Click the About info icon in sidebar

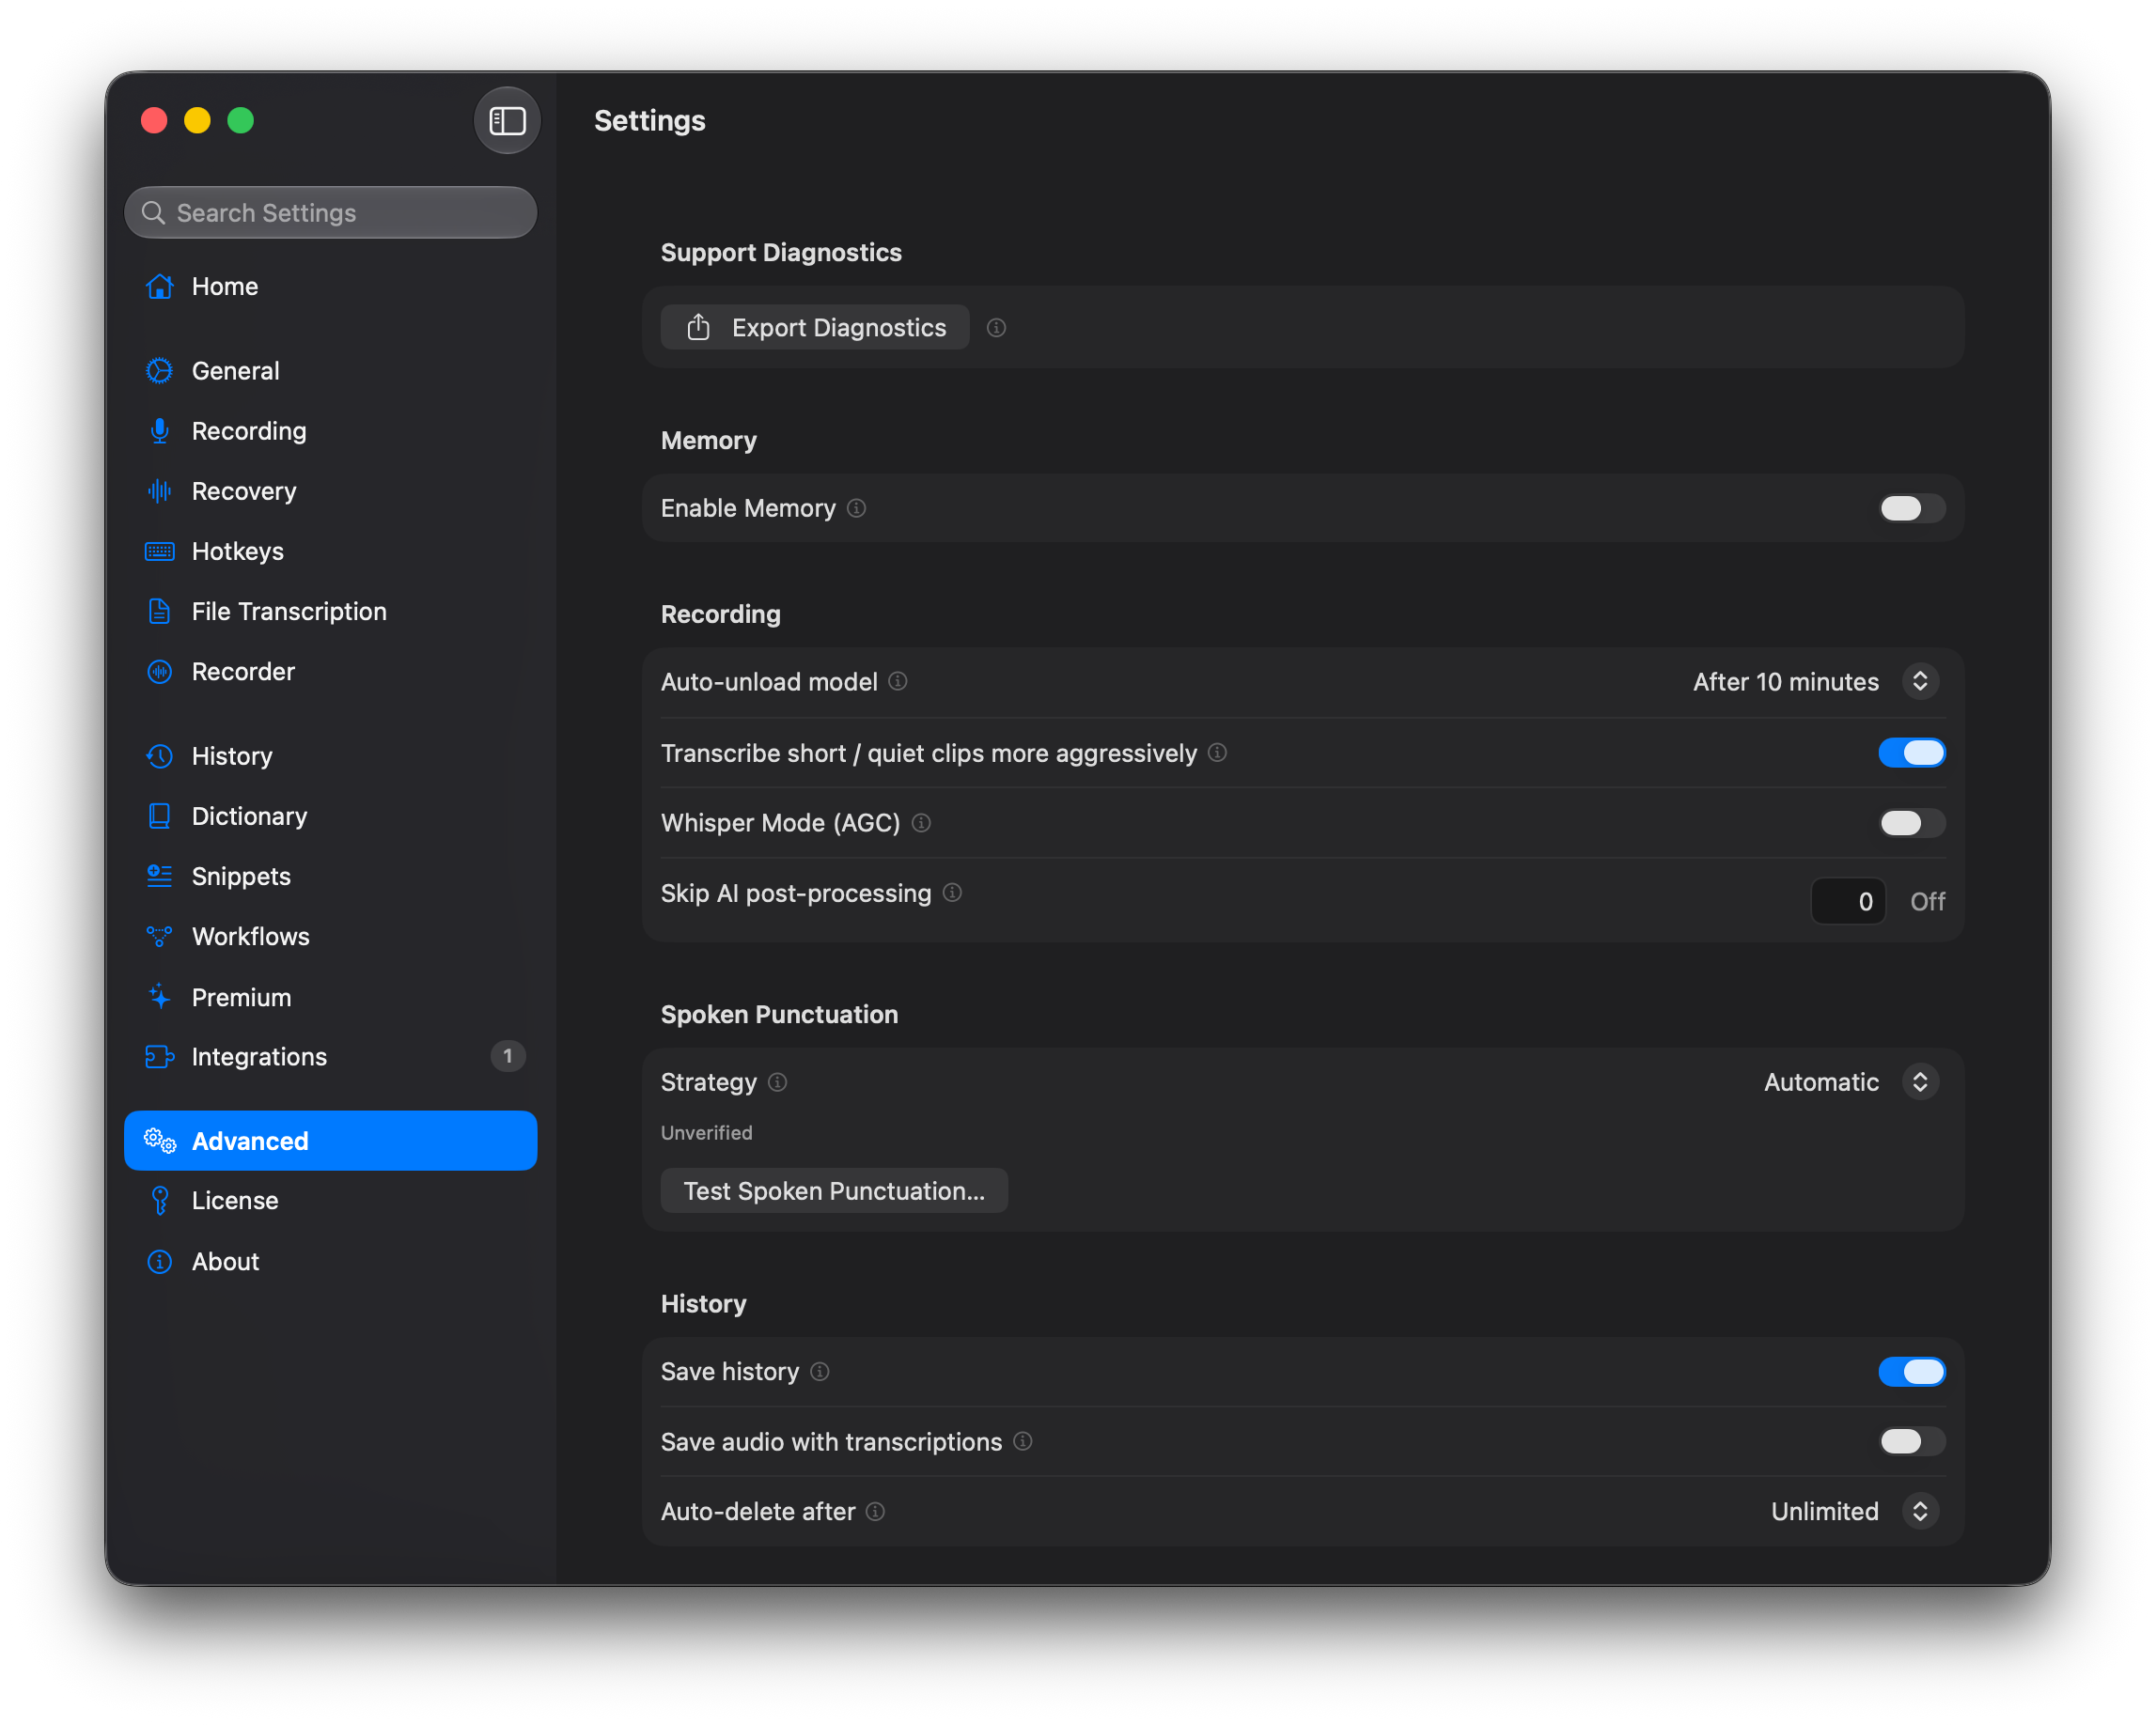coord(160,1262)
